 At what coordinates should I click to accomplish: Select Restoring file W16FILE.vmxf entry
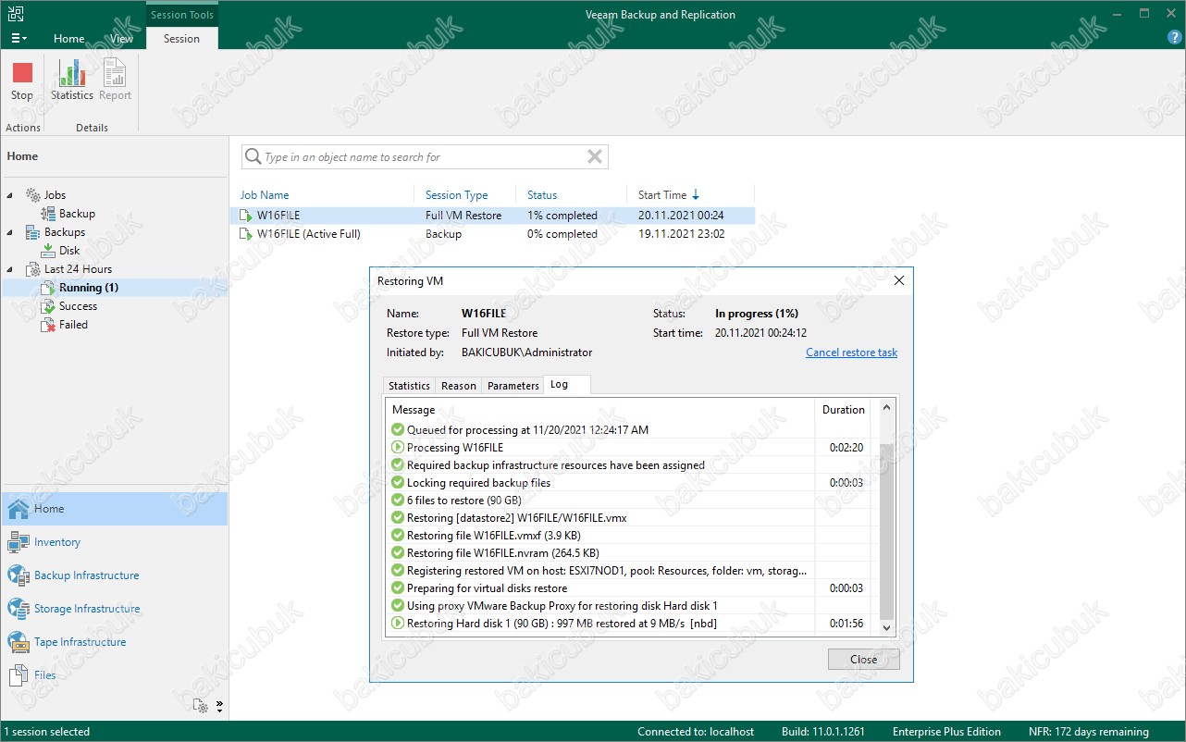629,536
